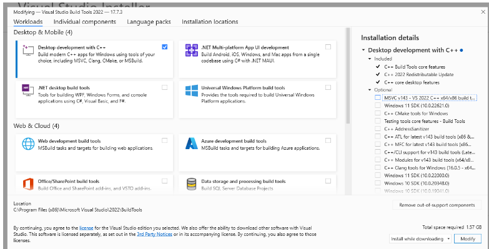Image resolution: width=489 pixels, height=249 pixels.
Task: Click the Azure development build tools icon
Action: (x=192, y=144)
